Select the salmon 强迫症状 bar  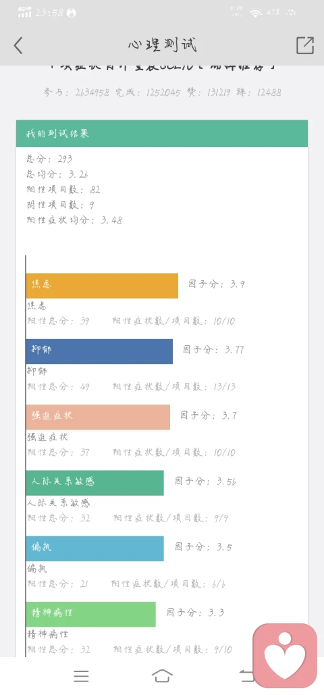(98, 417)
